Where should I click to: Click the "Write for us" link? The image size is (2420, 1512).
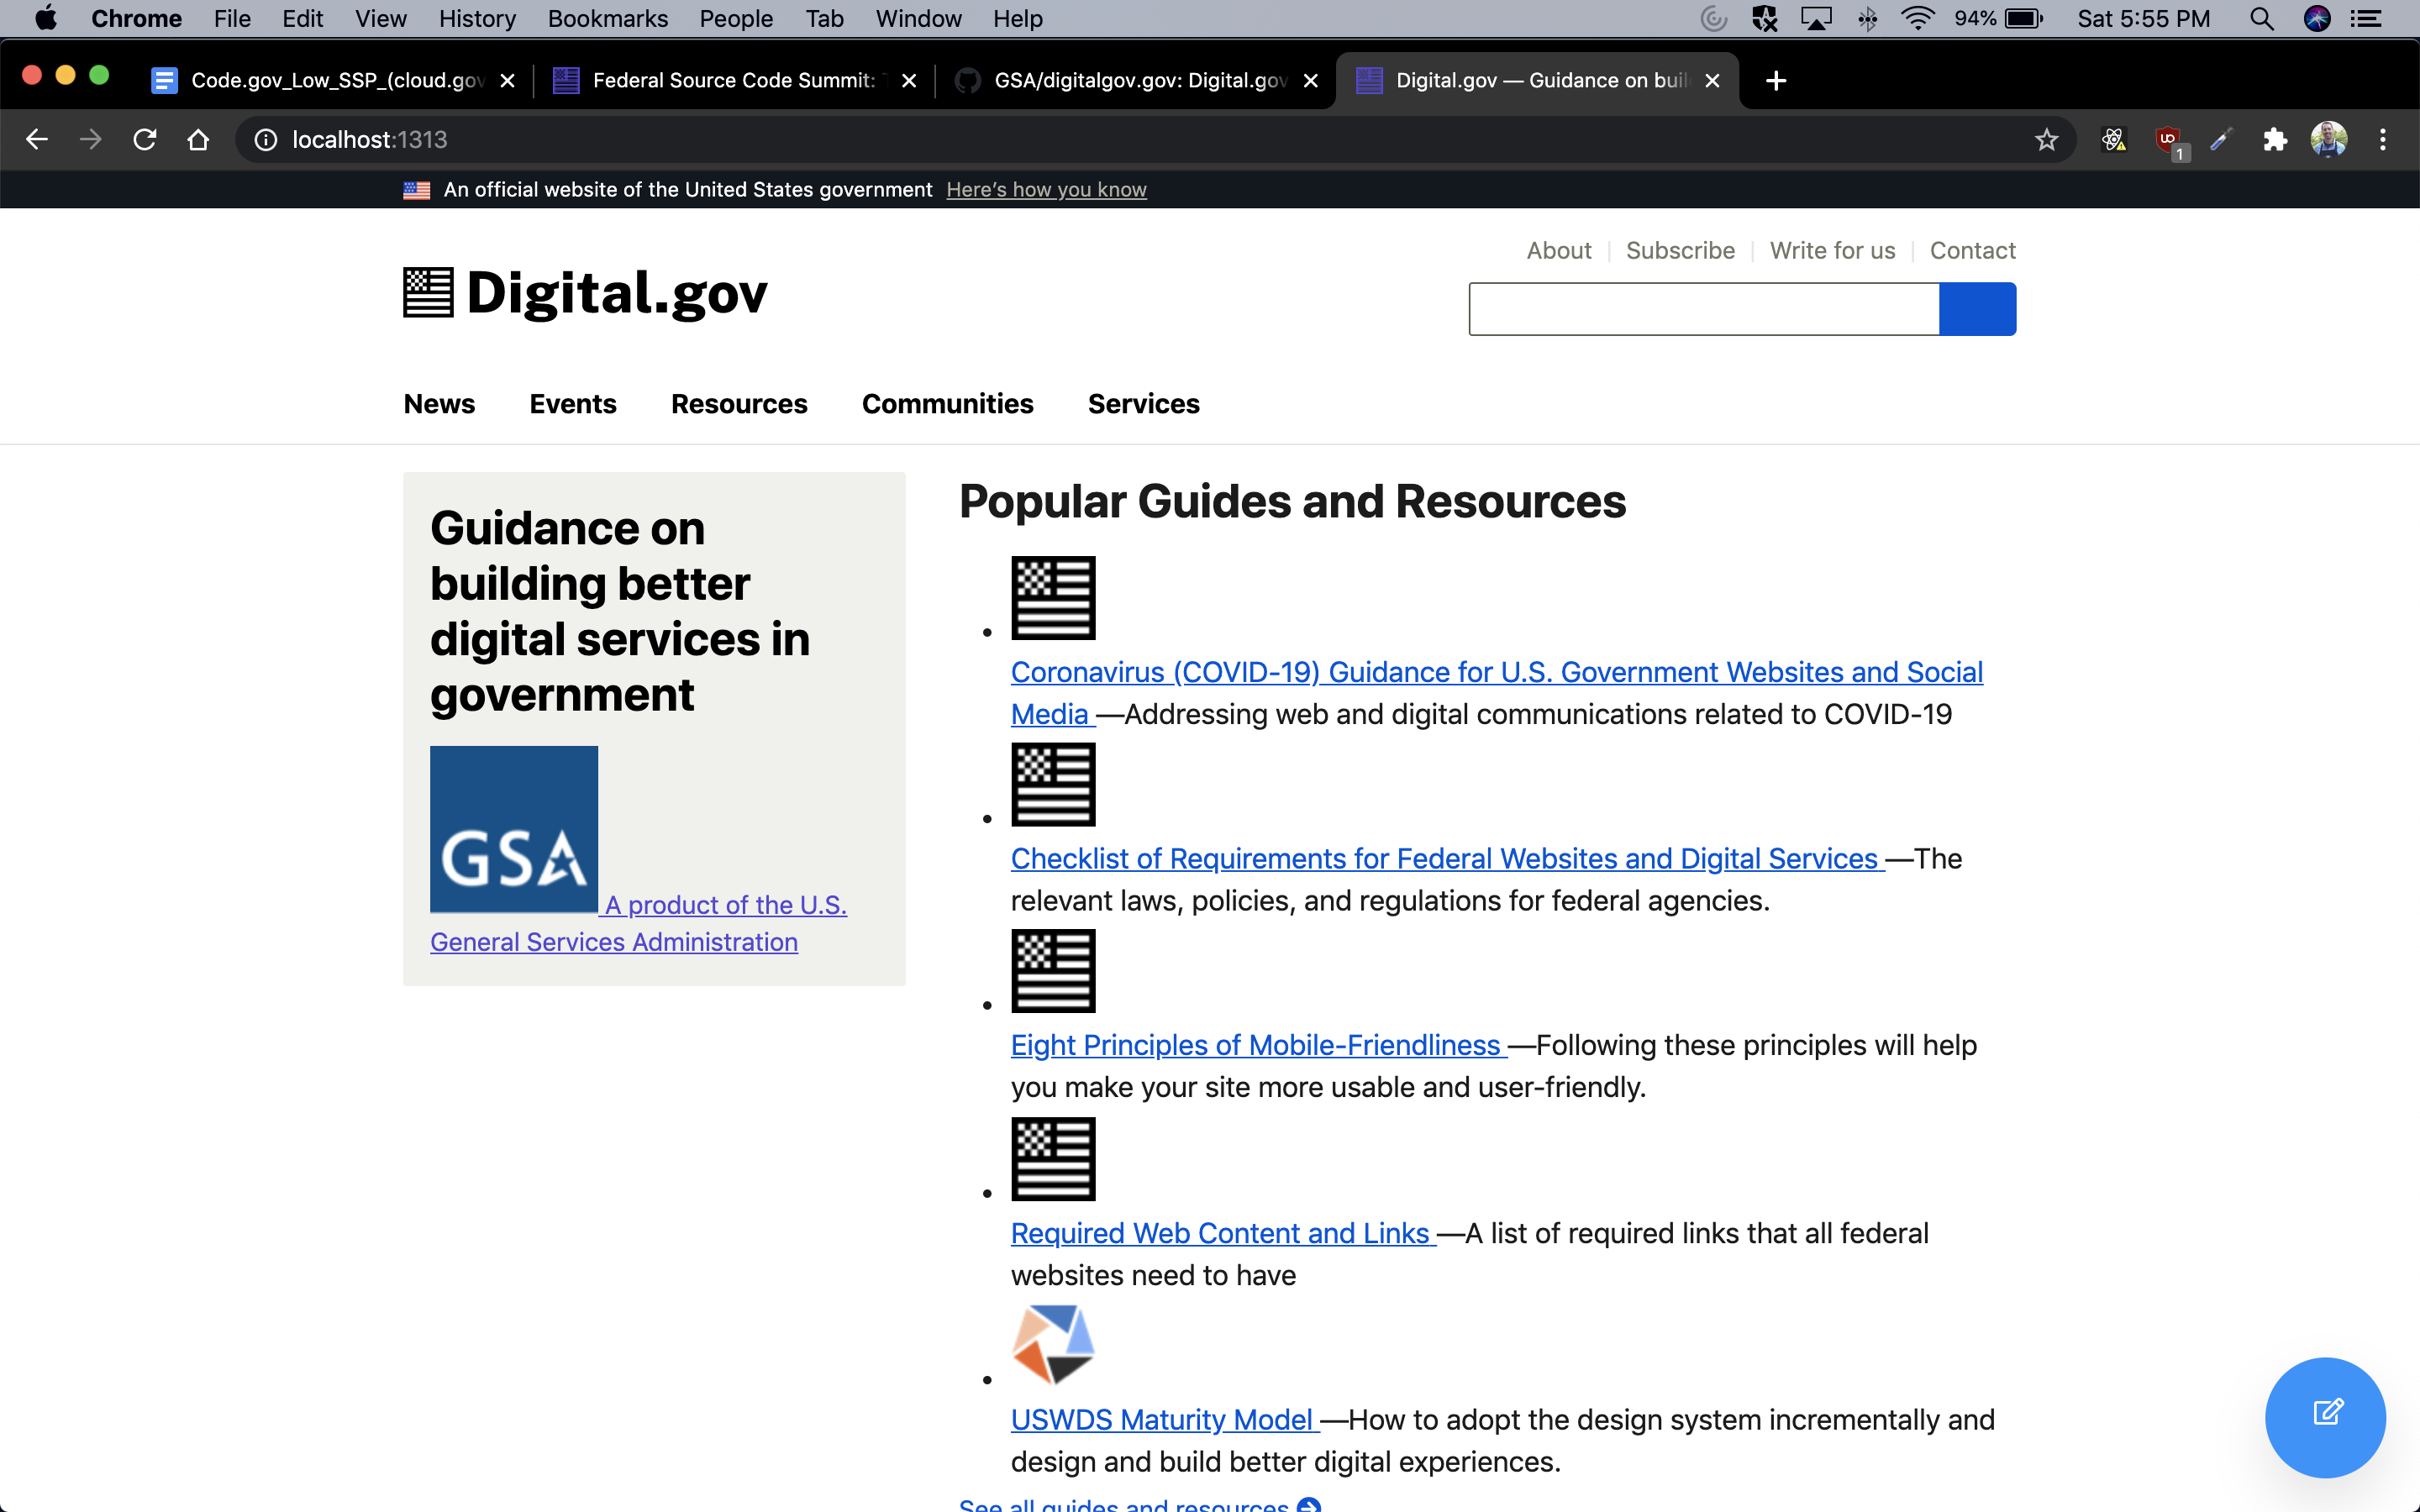(x=1833, y=250)
